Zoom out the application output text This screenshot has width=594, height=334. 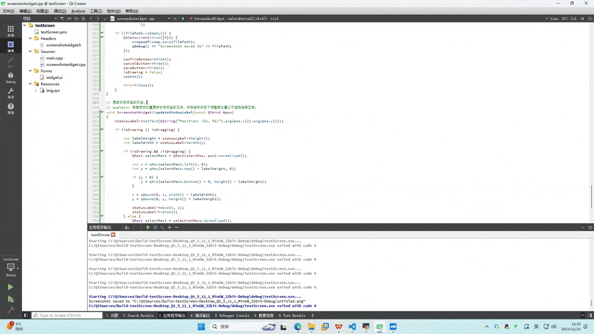(x=176, y=228)
